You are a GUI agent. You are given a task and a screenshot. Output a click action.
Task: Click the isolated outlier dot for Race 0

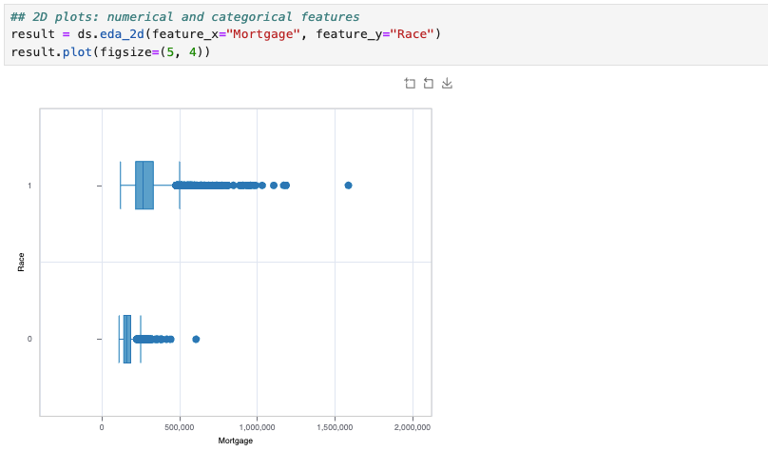click(196, 340)
